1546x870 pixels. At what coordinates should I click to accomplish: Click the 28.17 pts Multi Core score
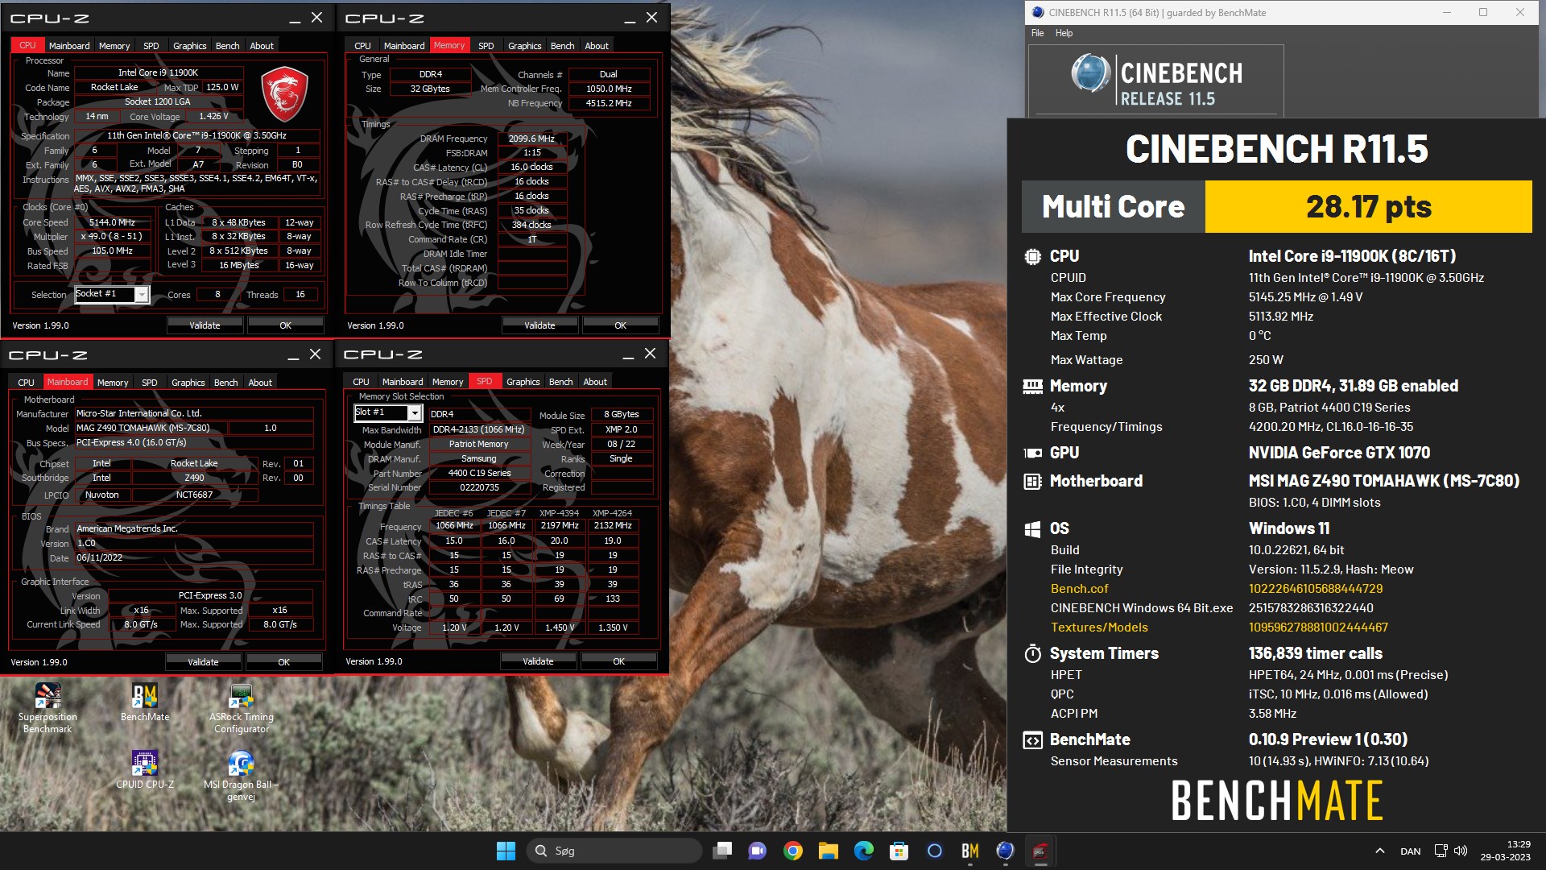(x=1368, y=207)
